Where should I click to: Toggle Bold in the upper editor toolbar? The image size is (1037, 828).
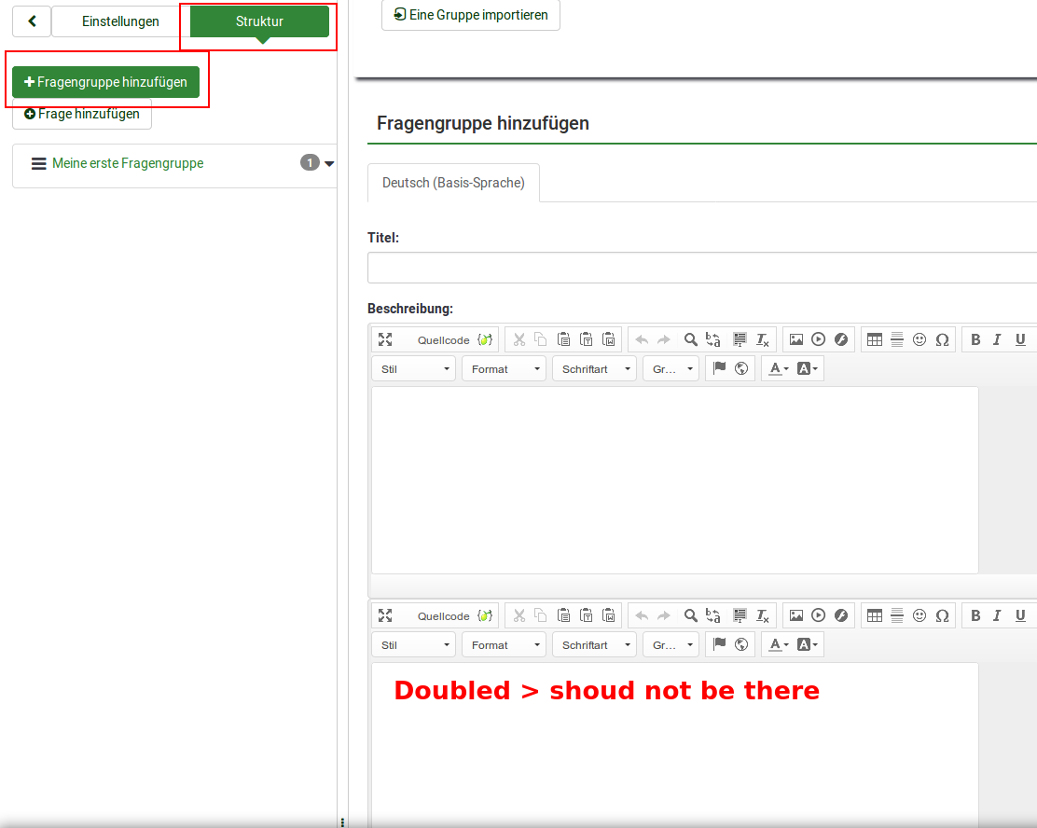tap(975, 339)
